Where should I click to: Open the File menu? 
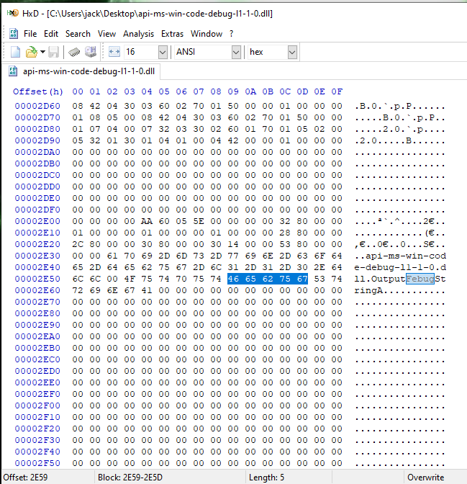click(30, 34)
